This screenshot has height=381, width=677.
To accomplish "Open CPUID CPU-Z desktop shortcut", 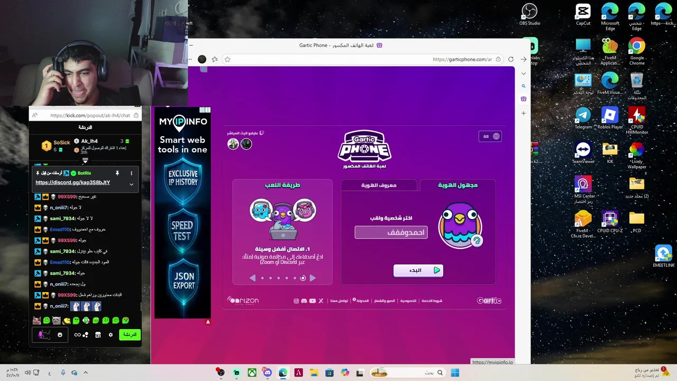I will click(x=610, y=222).
